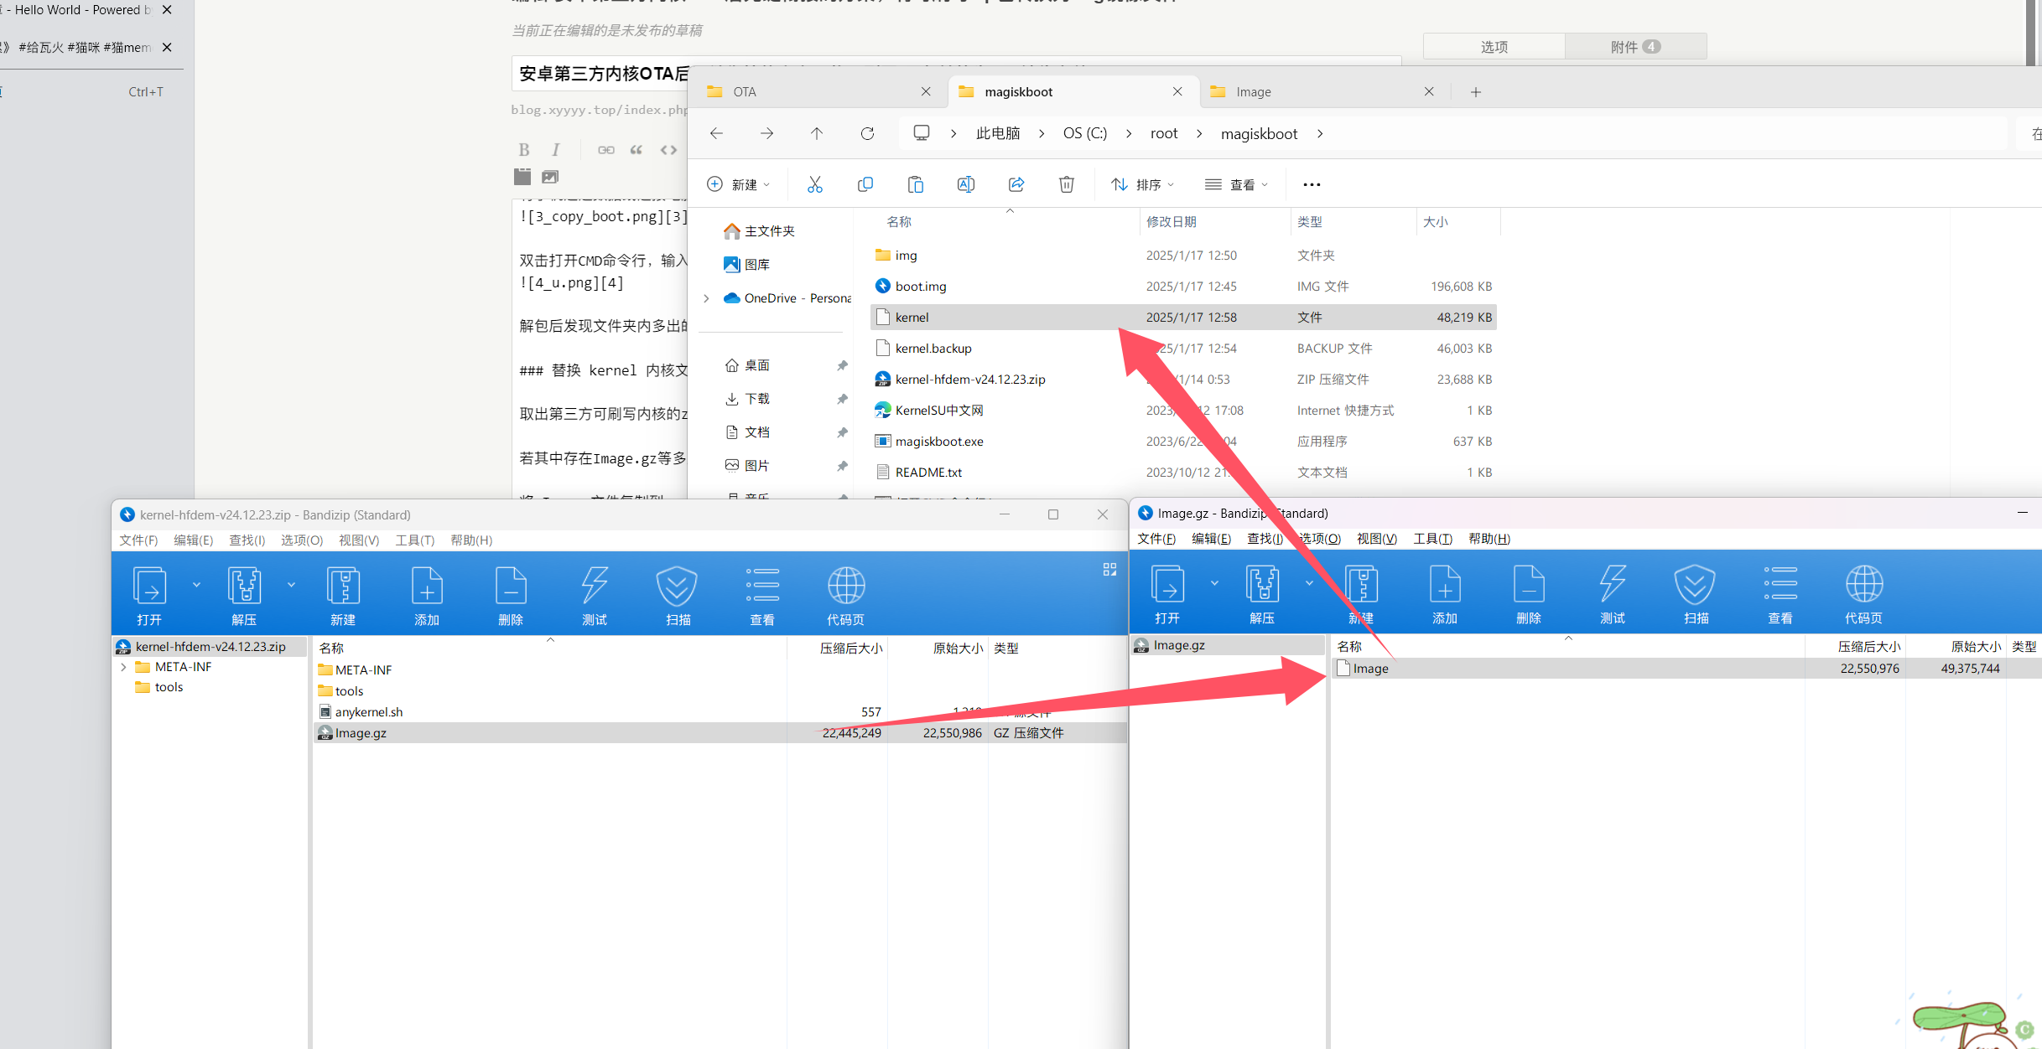The image size is (2042, 1049).
Task: Click Extract icon in Image.gz Bandizip window
Action: tap(1262, 584)
